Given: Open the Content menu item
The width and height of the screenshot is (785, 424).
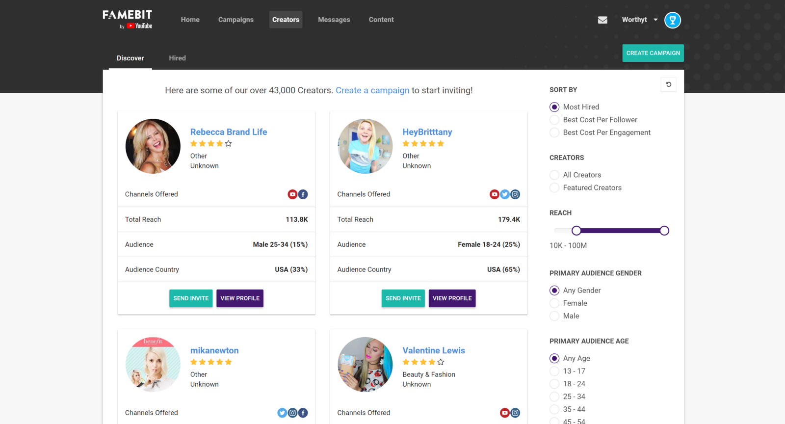Looking at the screenshot, I should (381, 20).
